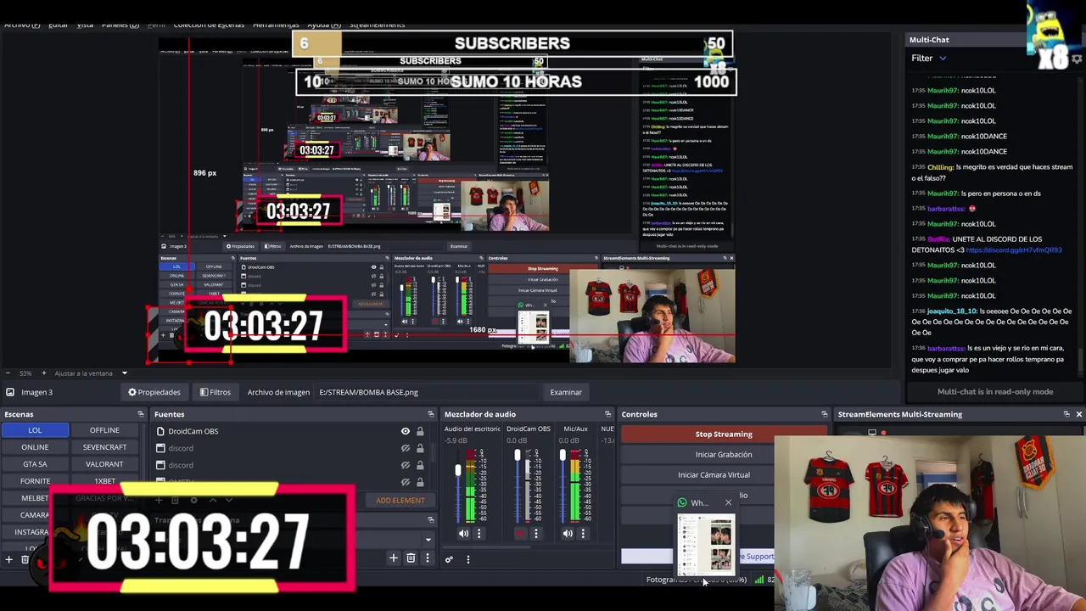Click the image file path field
Image resolution: width=1086 pixels, height=611 pixels.
(427, 392)
